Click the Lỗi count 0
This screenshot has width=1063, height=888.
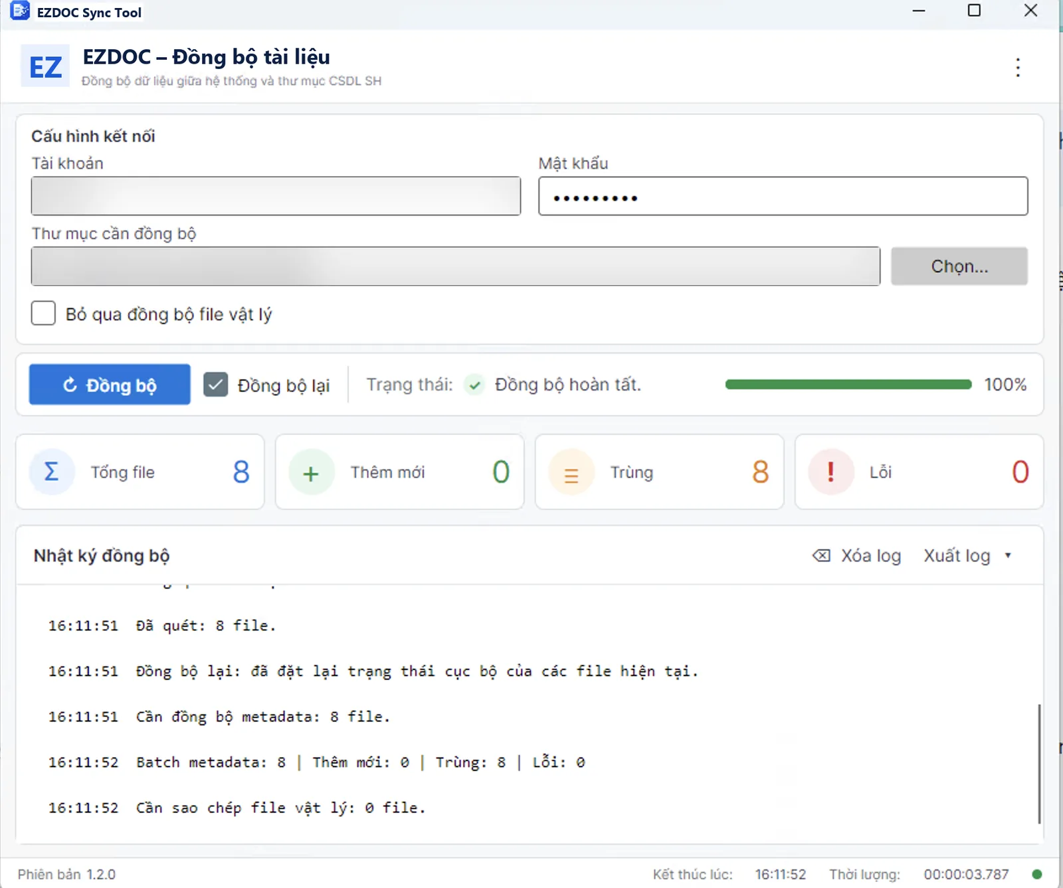point(1020,472)
